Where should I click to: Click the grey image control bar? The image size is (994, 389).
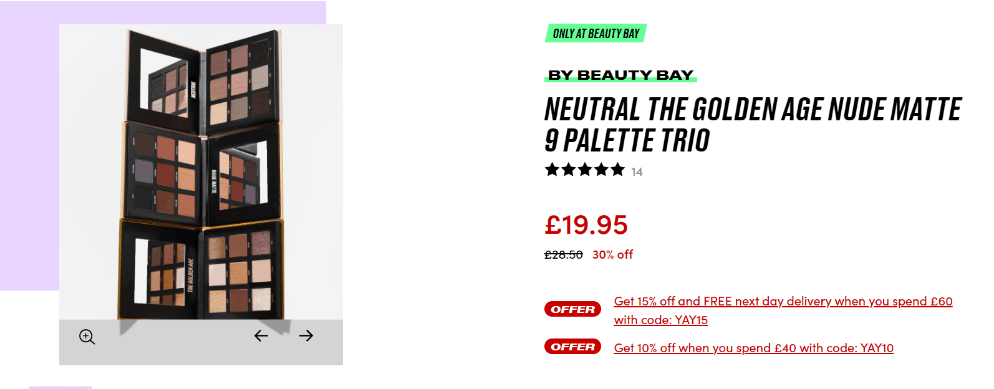click(x=201, y=342)
